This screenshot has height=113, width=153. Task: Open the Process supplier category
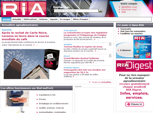42,99
